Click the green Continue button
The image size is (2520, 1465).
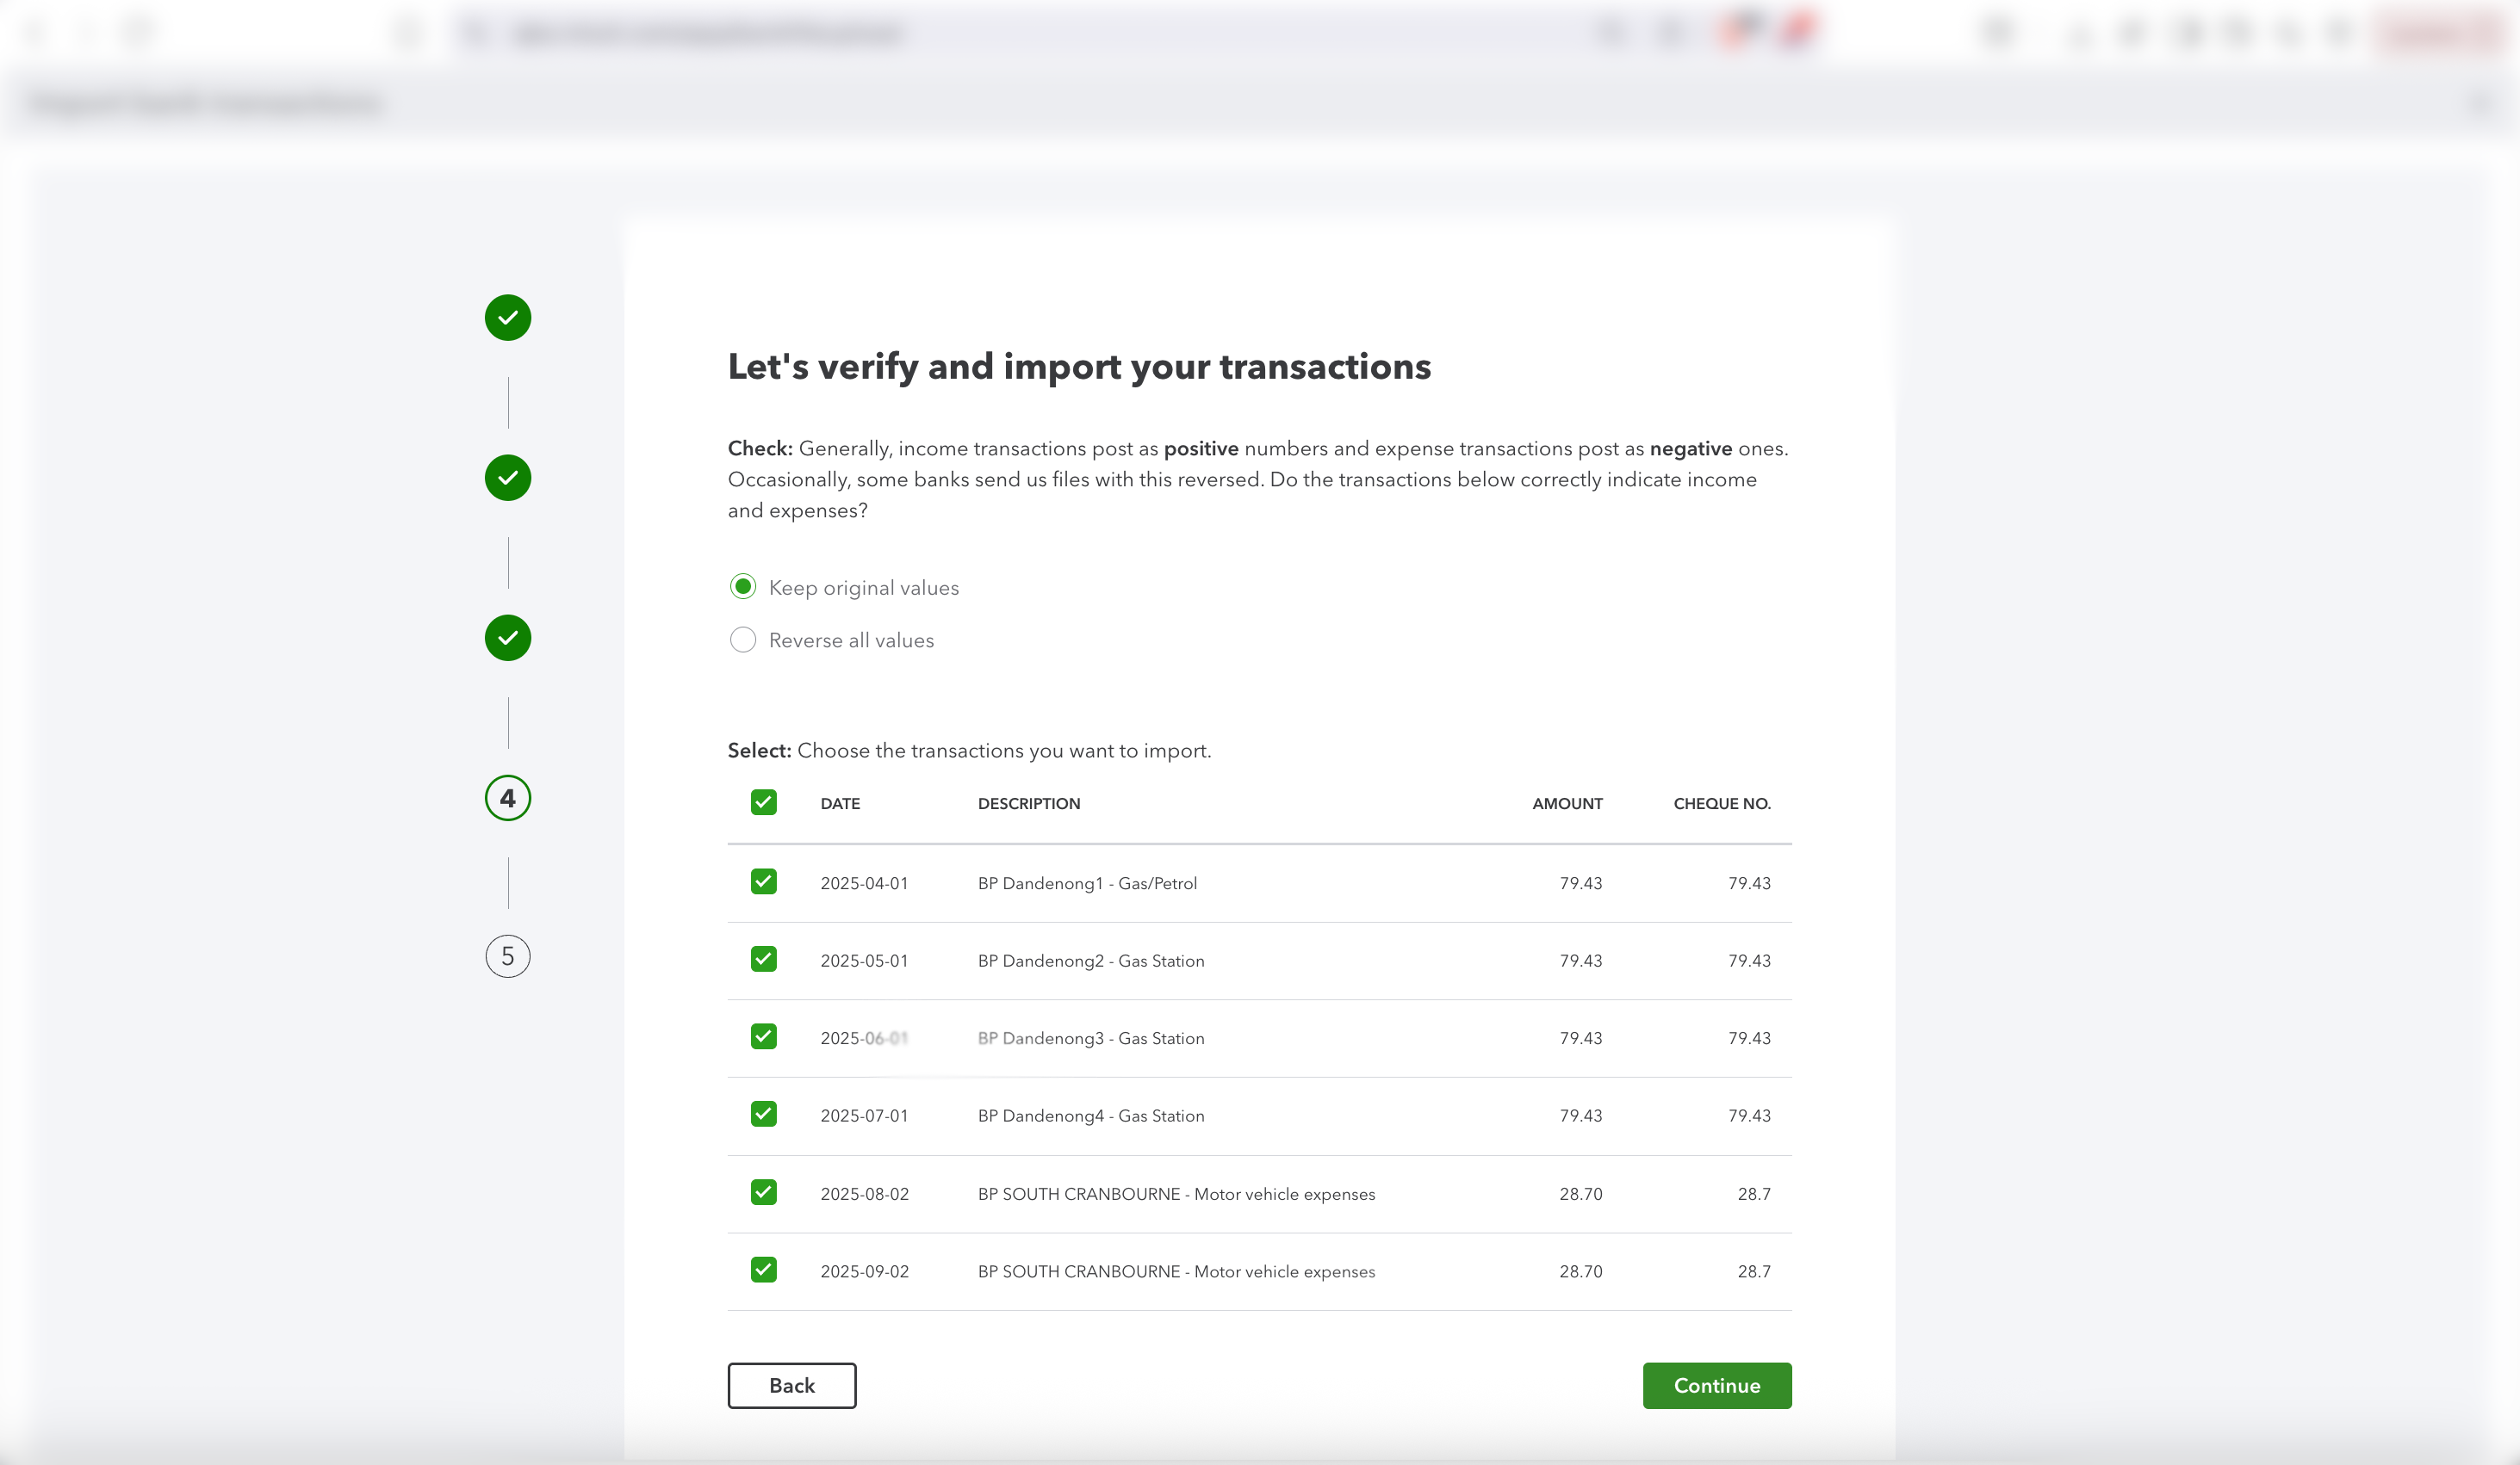(x=1717, y=1385)
